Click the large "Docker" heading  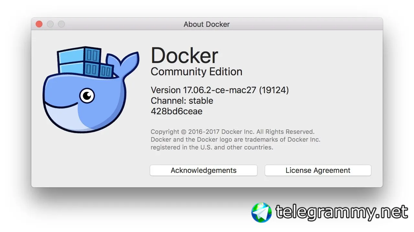click(x=184, y=55)
